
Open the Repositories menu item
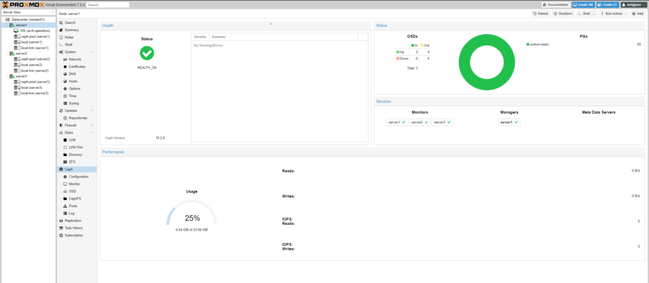click(77, 118)
